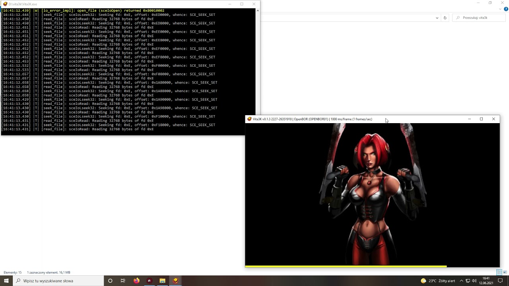
Task: Click the io_error_impl warning log line
Action: click(83, 10)
